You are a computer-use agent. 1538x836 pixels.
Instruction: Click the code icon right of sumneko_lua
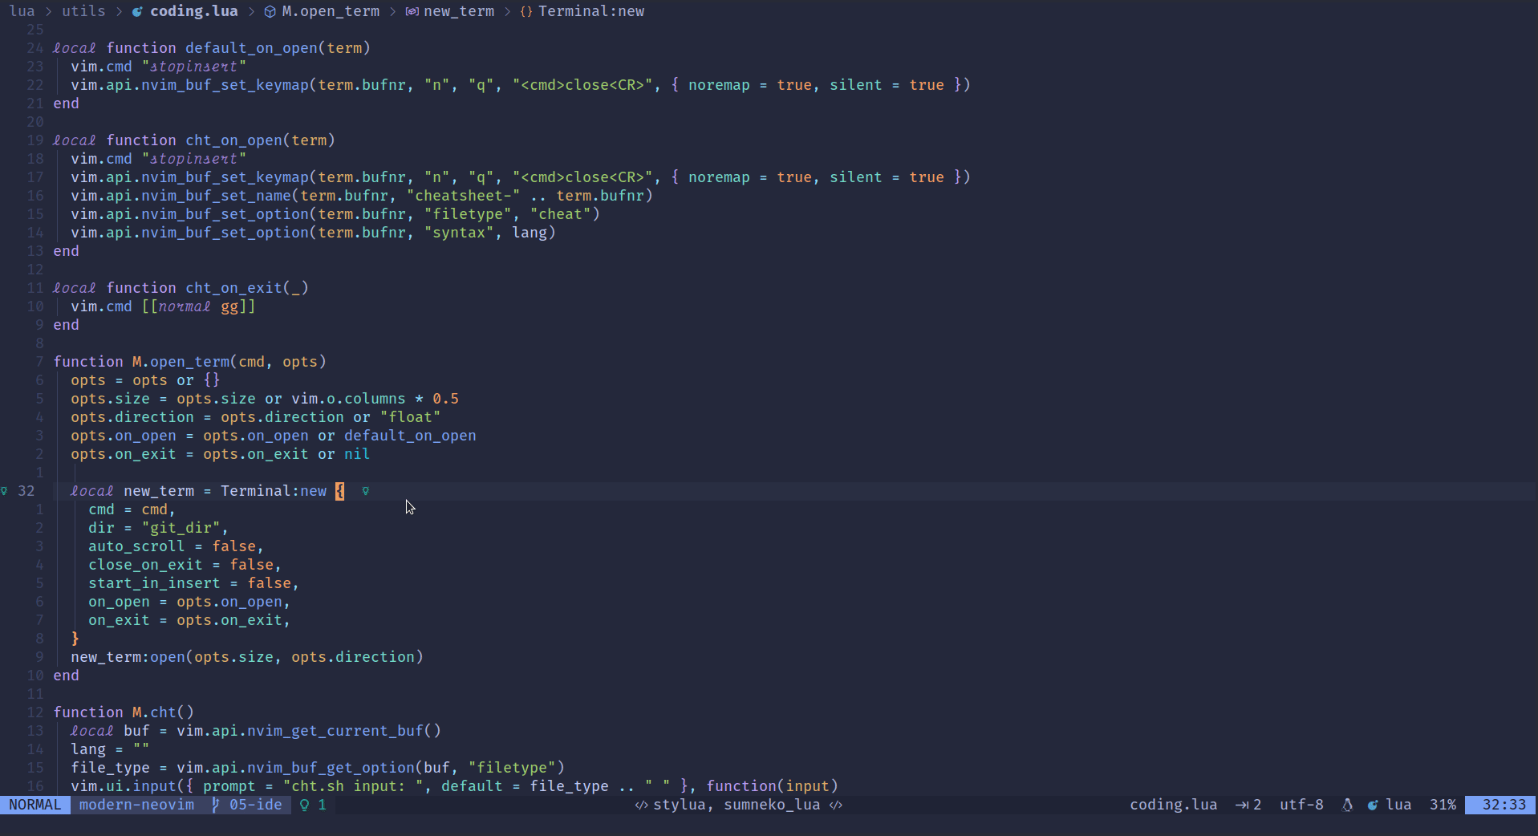[836, 805]
